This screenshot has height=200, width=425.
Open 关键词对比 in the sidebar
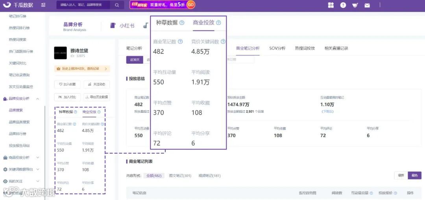click(18, 63)
